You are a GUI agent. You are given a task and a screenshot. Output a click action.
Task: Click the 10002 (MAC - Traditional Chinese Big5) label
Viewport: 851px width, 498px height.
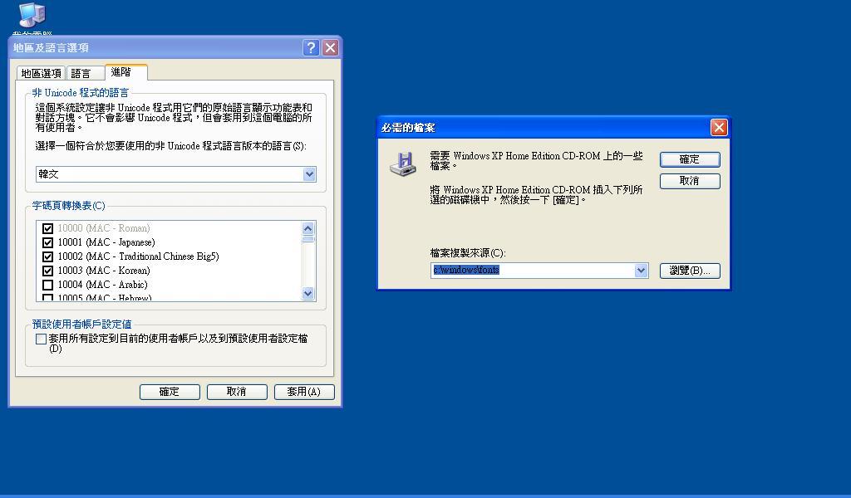pyautogui.click(x=139, y=256)
